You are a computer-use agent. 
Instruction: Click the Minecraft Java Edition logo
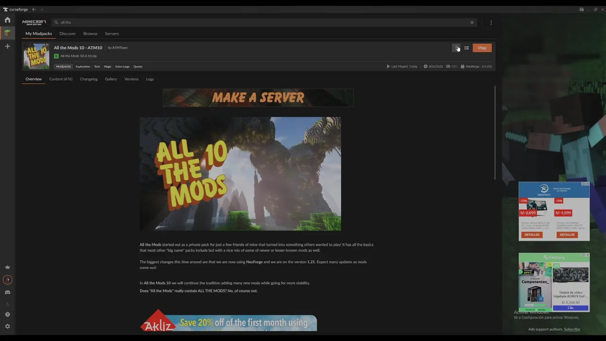point(34,22)
